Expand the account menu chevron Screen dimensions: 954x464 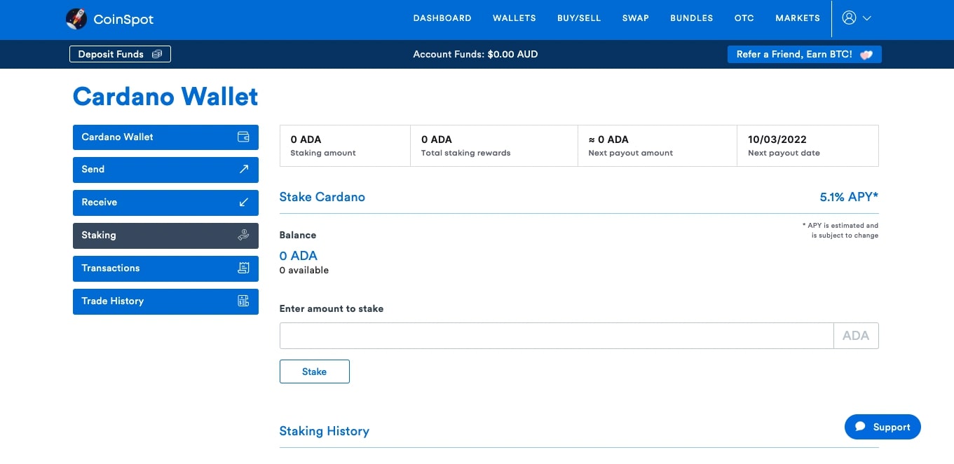(x=867, y=19)
